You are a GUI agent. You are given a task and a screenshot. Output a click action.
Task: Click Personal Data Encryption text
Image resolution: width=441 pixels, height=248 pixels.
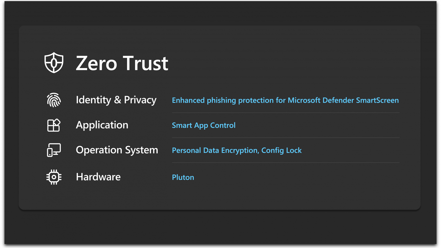(x=215, y=150)
